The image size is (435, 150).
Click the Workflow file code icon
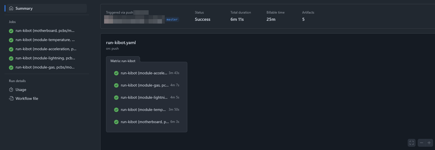tap(11, 98)
